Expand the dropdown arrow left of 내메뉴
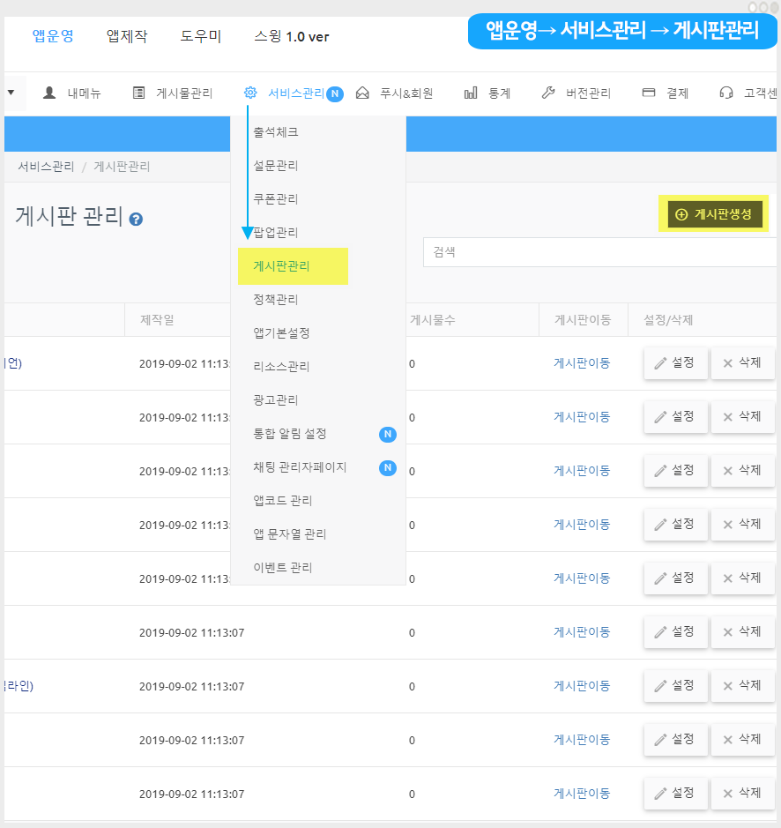Viewport: 781px width, 828px height. point(11,92)
